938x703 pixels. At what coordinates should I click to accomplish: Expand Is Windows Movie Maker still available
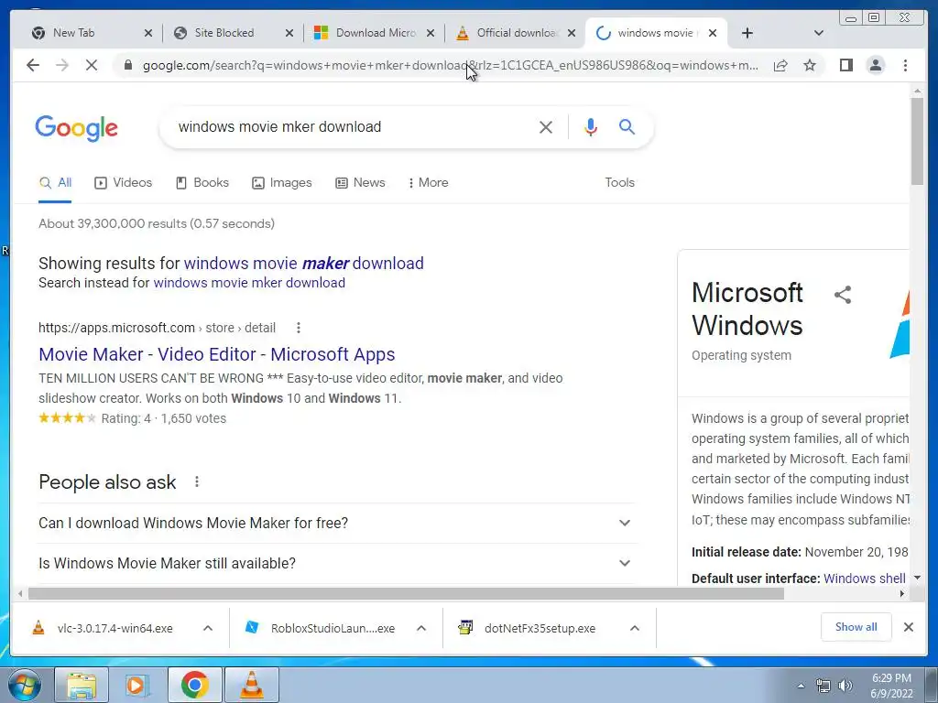(x=336, y=563)
